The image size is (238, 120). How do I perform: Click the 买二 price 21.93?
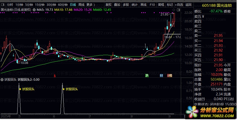[x=218, y=46]
